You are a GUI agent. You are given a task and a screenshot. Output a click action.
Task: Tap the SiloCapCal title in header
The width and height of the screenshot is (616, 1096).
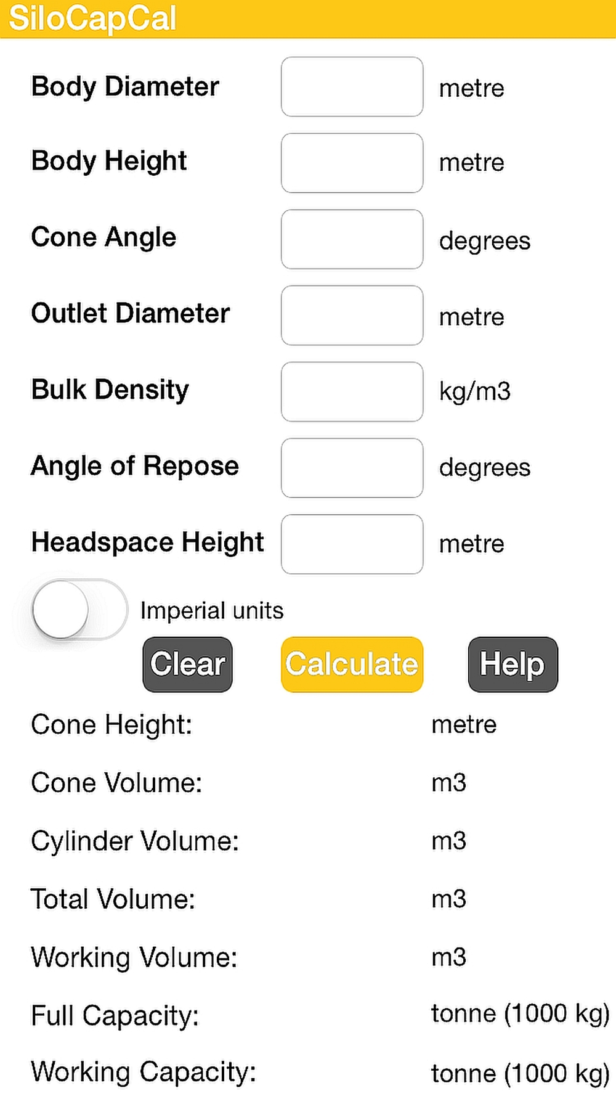[x=93, y=18]
